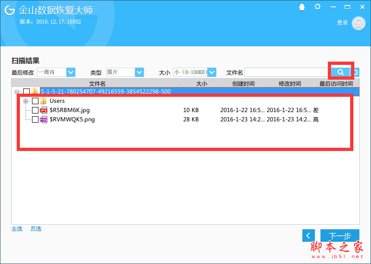Viewport: 371px width, 264px height.
Task: Select the $RVMWQK5.png file name
Action: tap(72, 119)
